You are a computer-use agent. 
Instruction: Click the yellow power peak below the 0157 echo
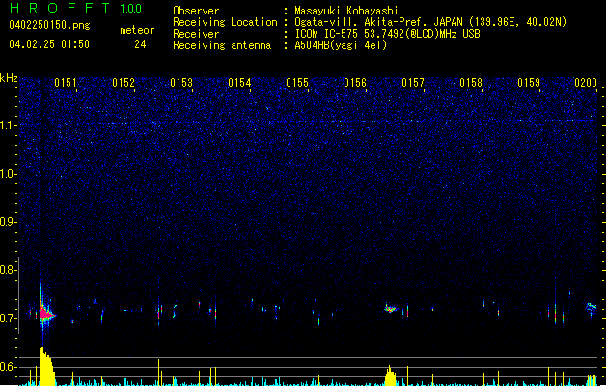pos(390,375)
